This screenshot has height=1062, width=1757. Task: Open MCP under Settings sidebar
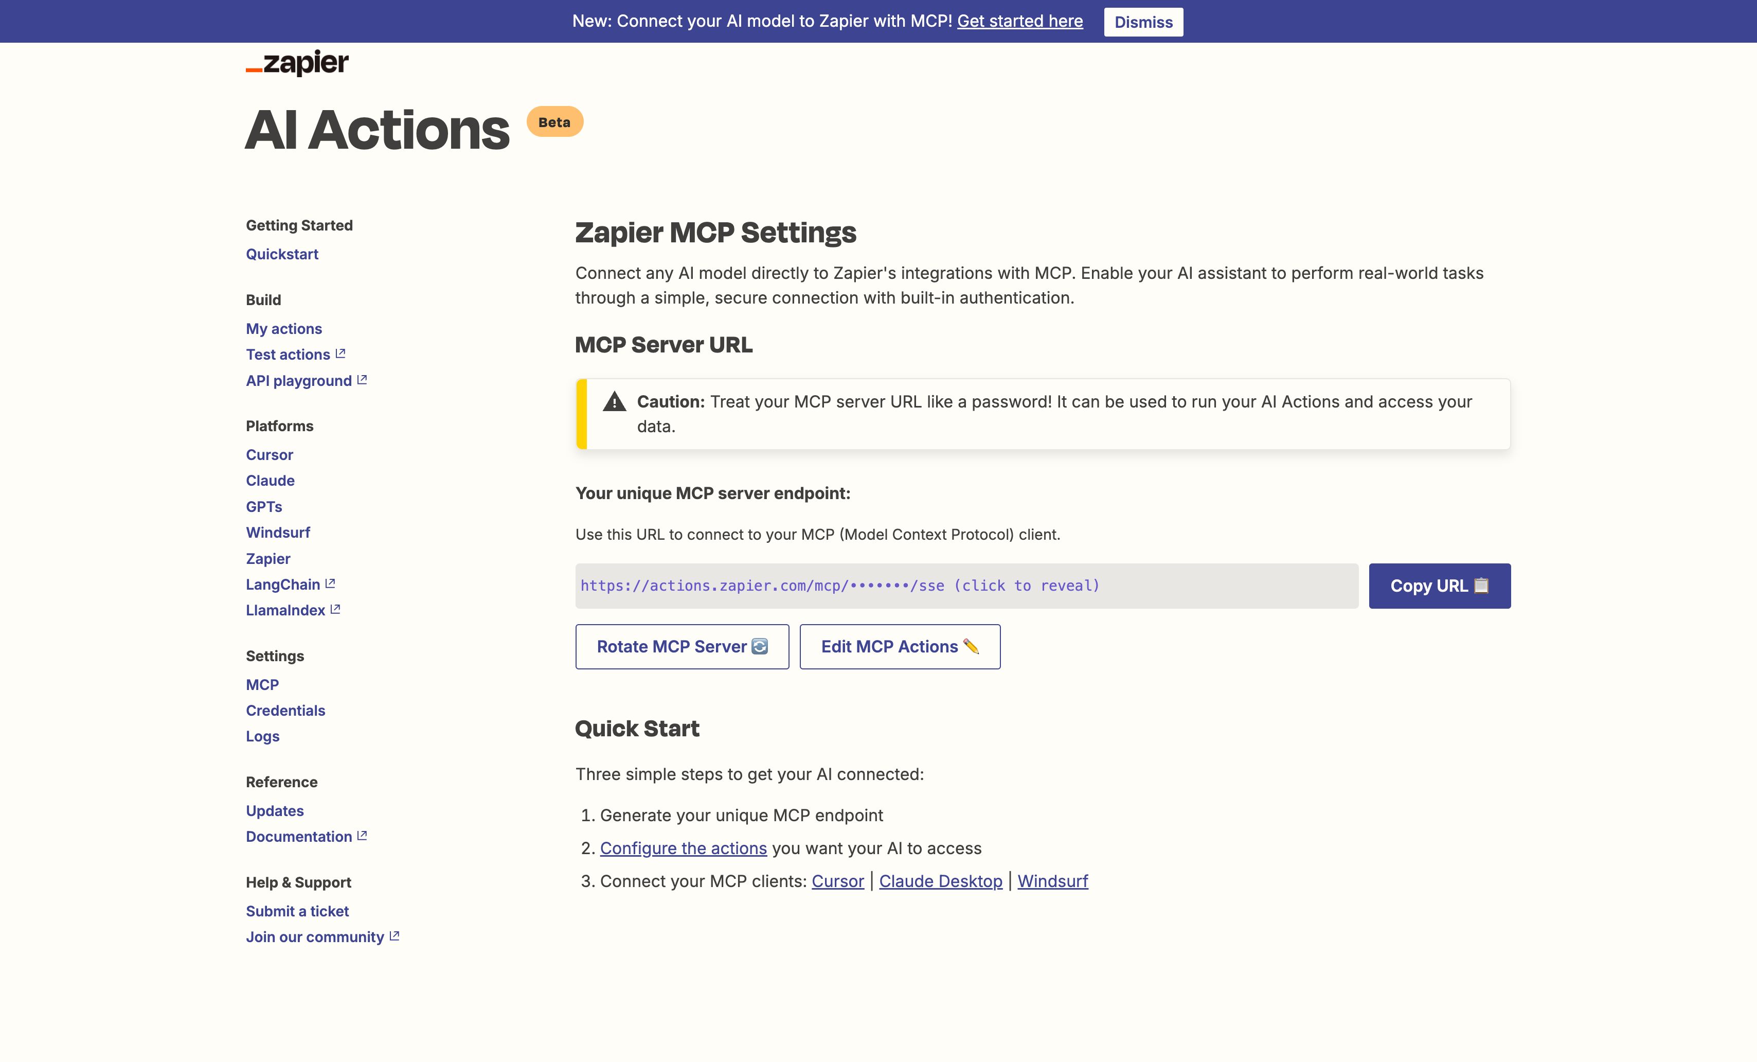[262, 685]
